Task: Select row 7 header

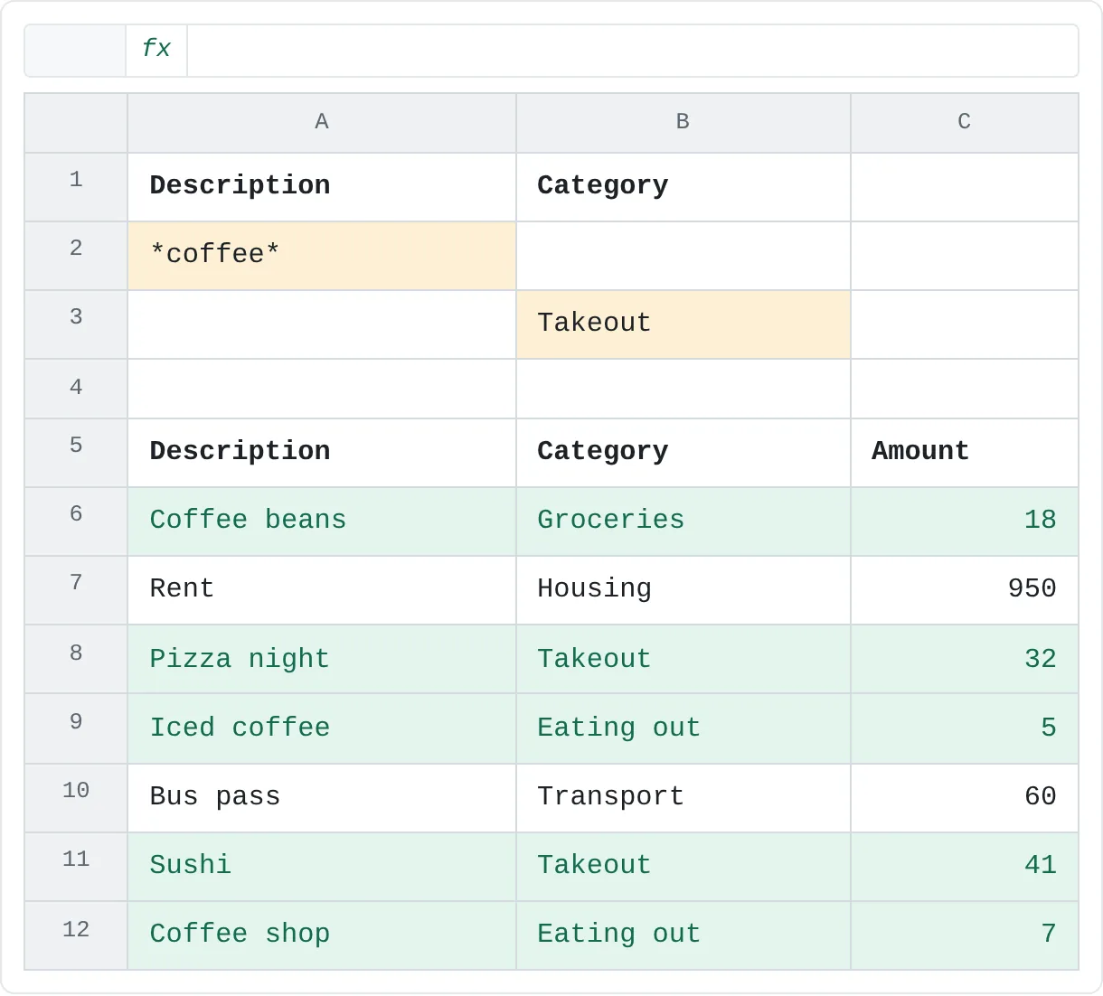Action: point(76,590)
